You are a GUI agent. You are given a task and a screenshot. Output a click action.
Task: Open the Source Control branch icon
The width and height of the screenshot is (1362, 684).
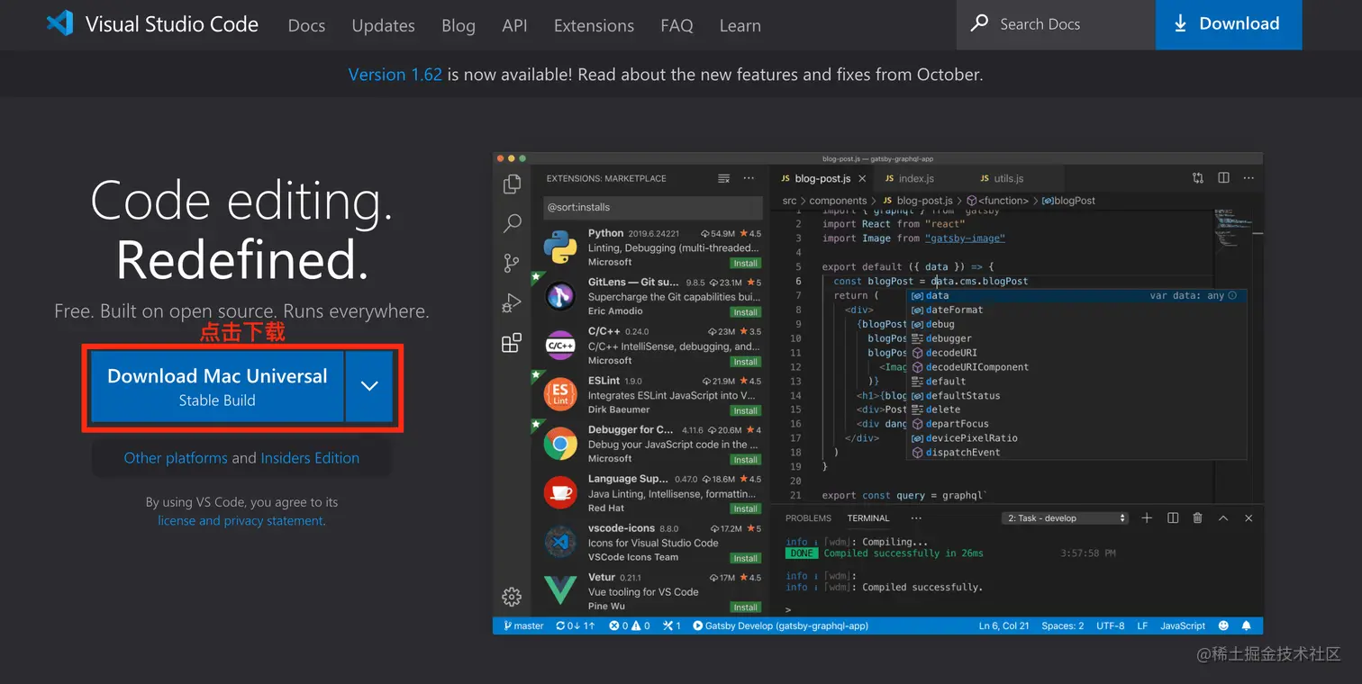coord(512,263)
